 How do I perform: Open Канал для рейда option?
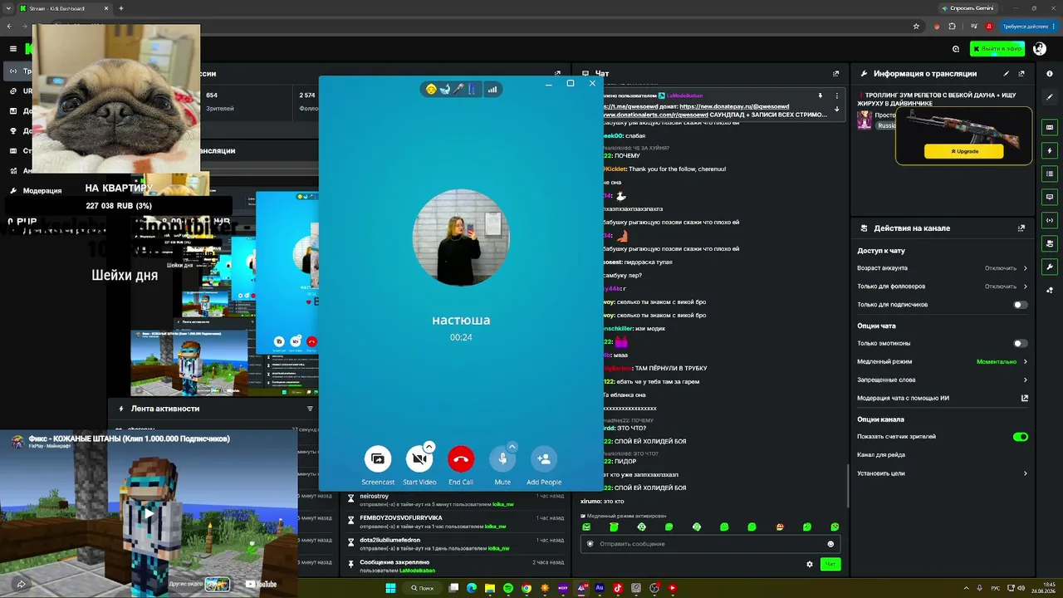[x=943, y=454]
